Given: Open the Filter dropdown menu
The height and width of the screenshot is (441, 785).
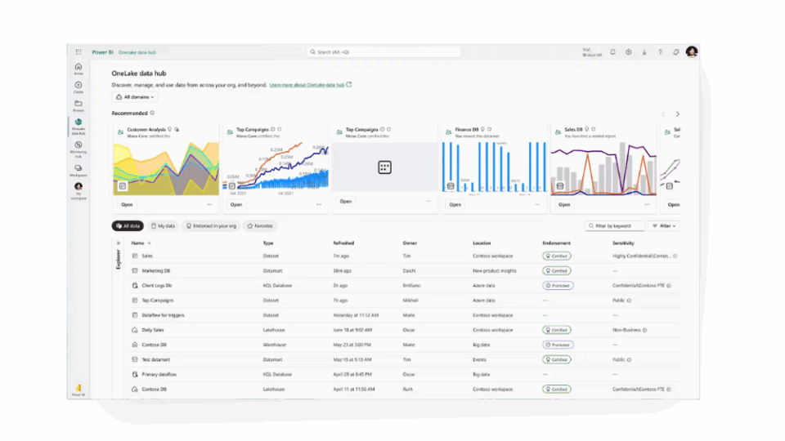Looking at the screenshot, I should [664, 225].
